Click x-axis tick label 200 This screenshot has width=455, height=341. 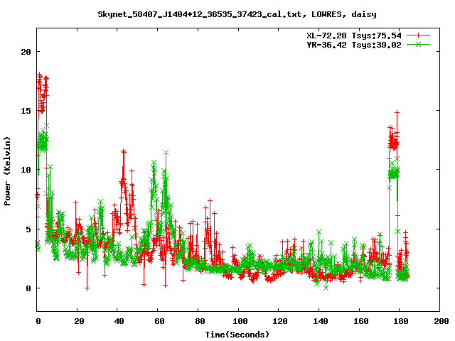441,321
